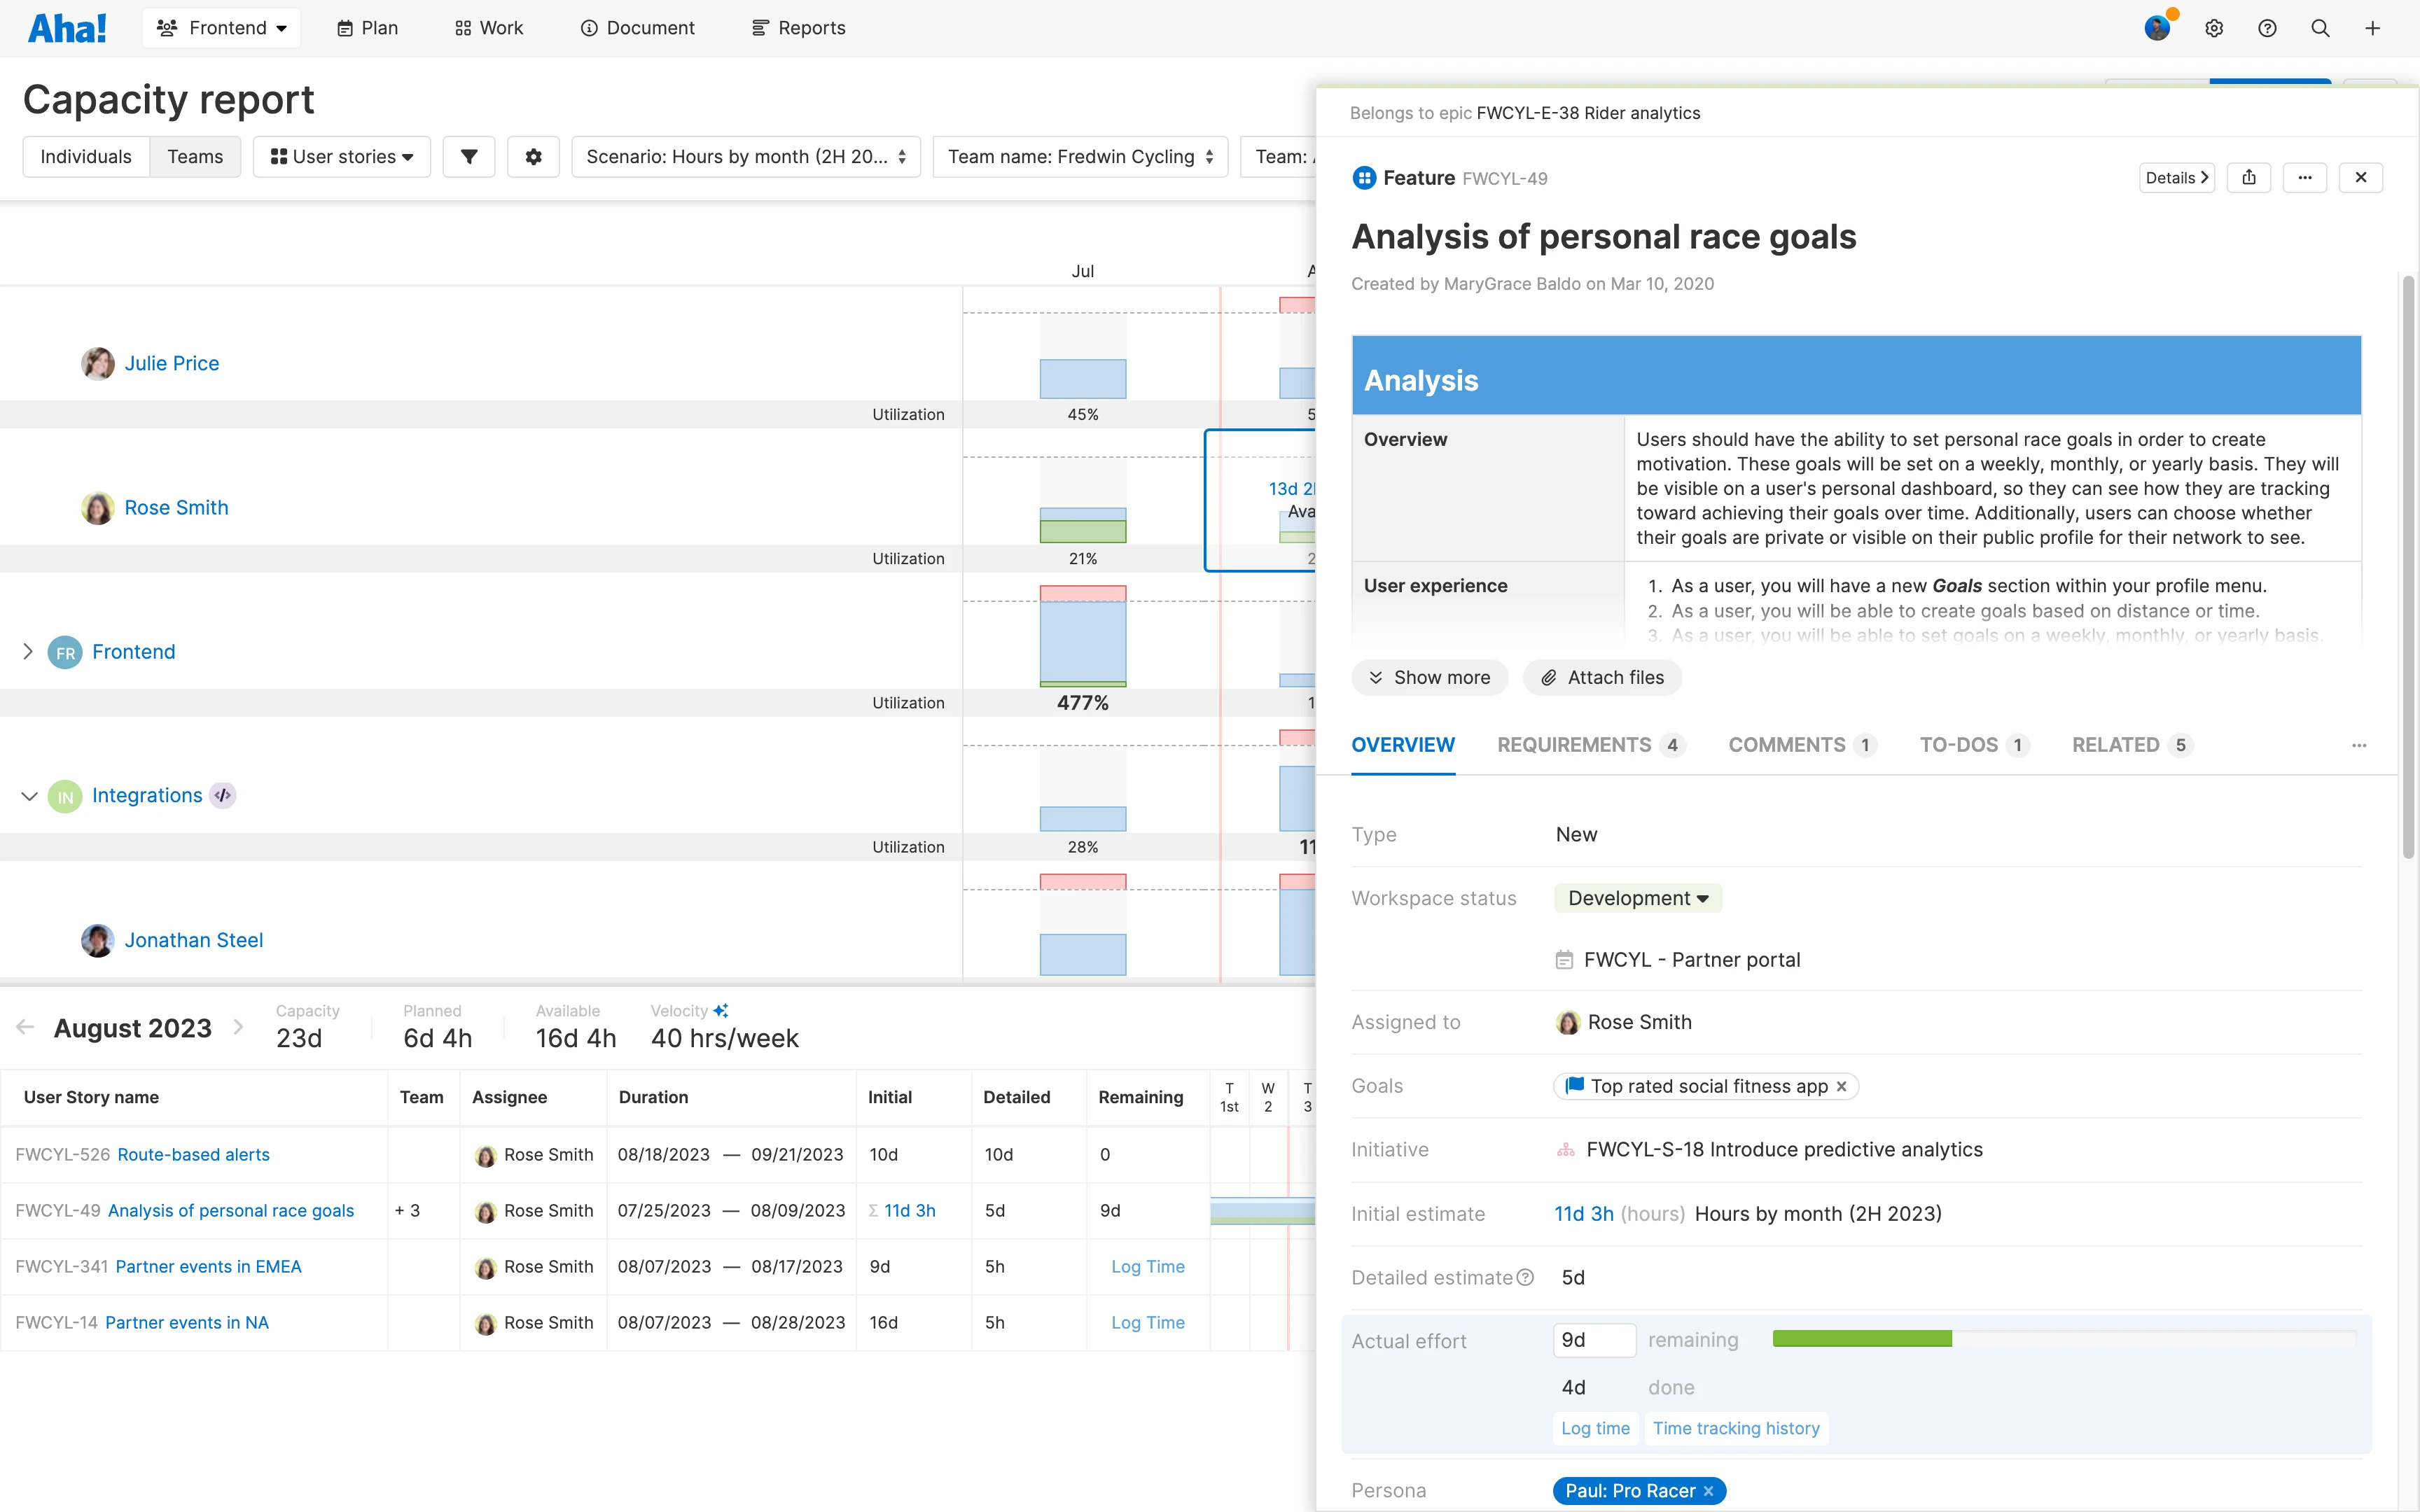2420x1512 pixels.
Task: Click the share/export icon in feature panel
Action: click(x=2248, y=178)
